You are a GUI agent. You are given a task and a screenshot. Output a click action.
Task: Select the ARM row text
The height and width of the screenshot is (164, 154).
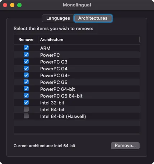tap(45, 48)
